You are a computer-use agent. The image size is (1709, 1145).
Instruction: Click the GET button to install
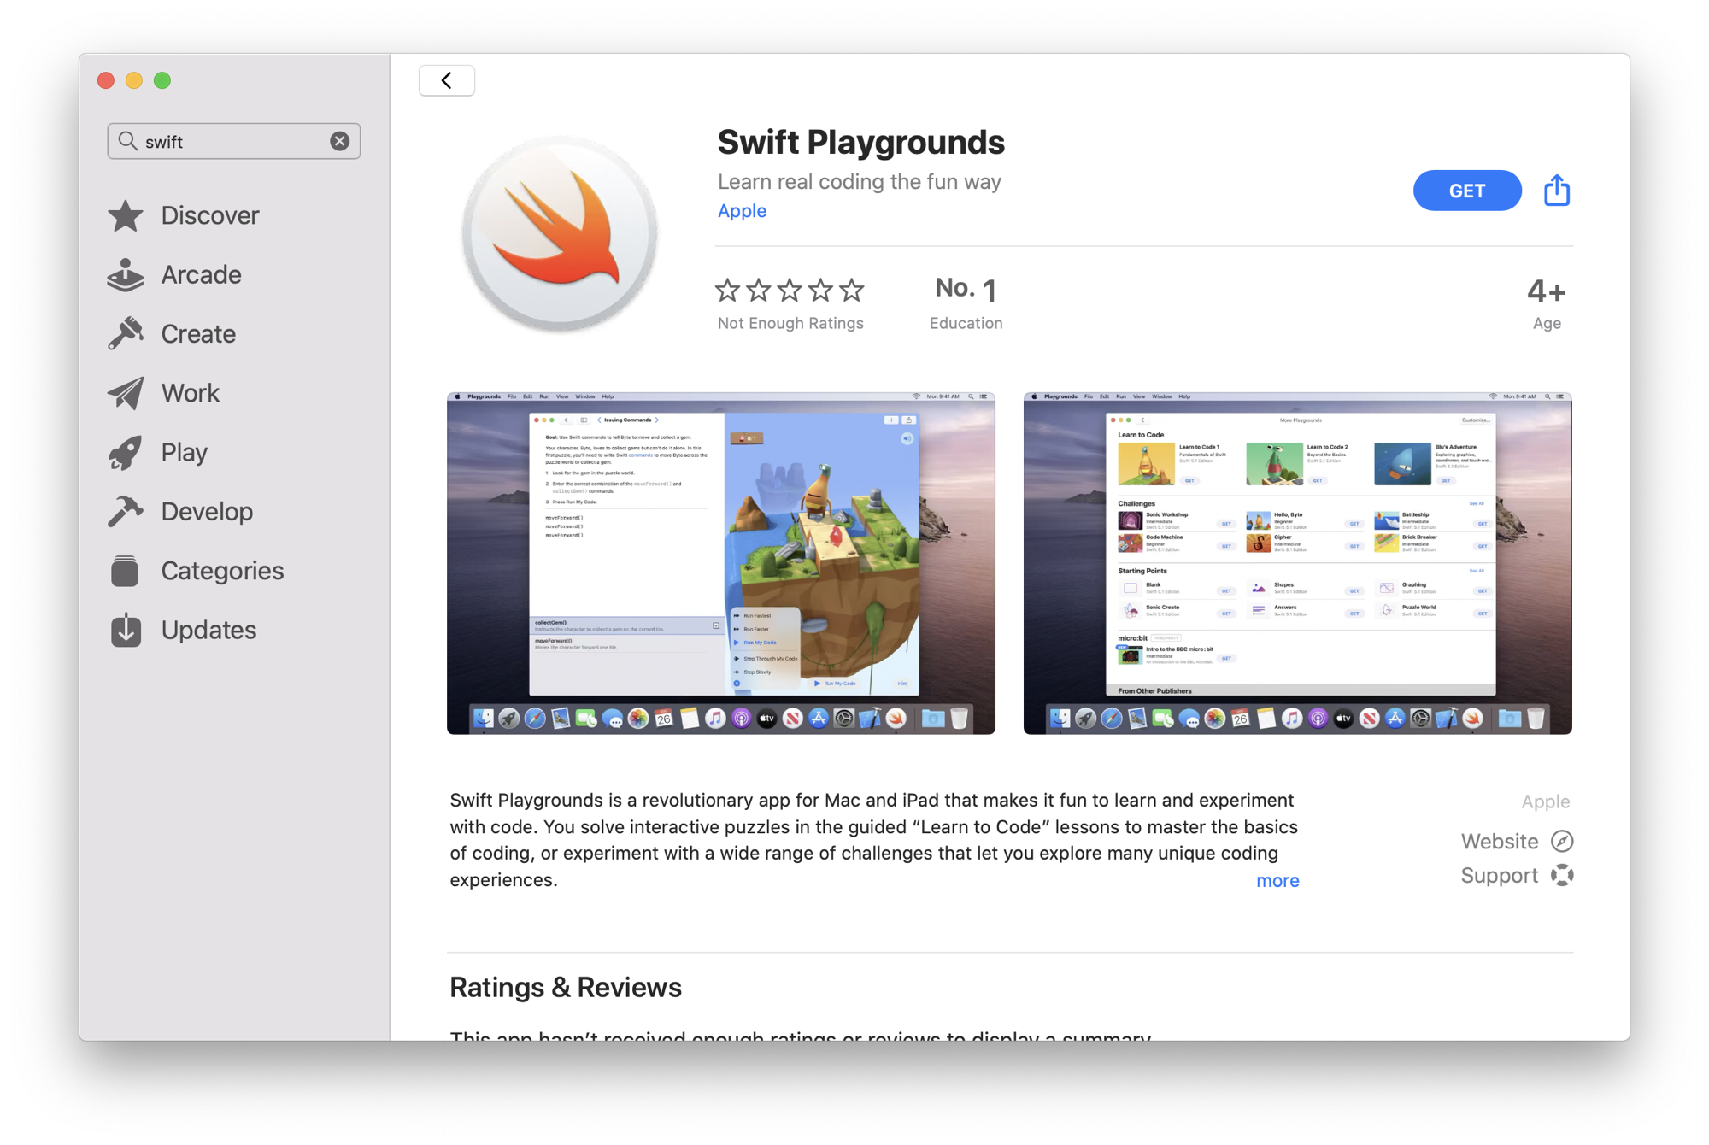(x=1466, y=191)
